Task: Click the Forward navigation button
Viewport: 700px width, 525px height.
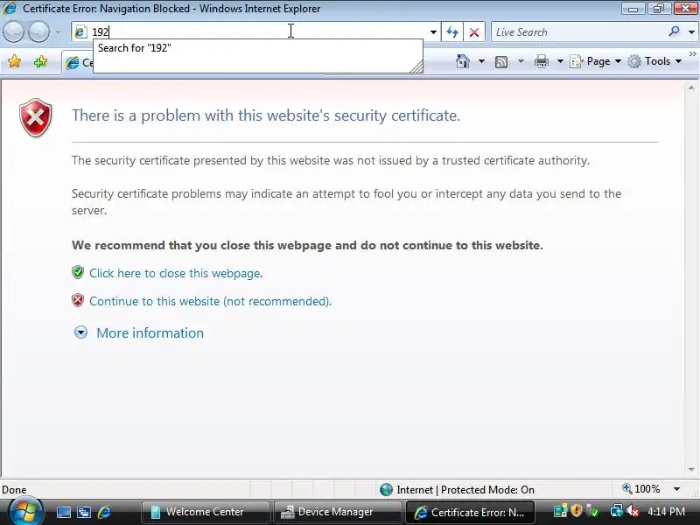Action: (38, 32)
